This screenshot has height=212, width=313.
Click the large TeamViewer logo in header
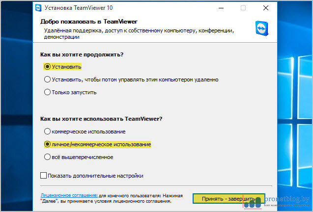(262, 28)
